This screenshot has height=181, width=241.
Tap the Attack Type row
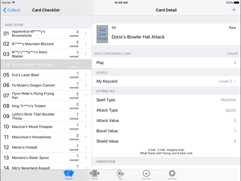click(166, 110)
